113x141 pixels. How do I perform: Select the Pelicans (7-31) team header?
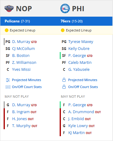pos(17,21)
